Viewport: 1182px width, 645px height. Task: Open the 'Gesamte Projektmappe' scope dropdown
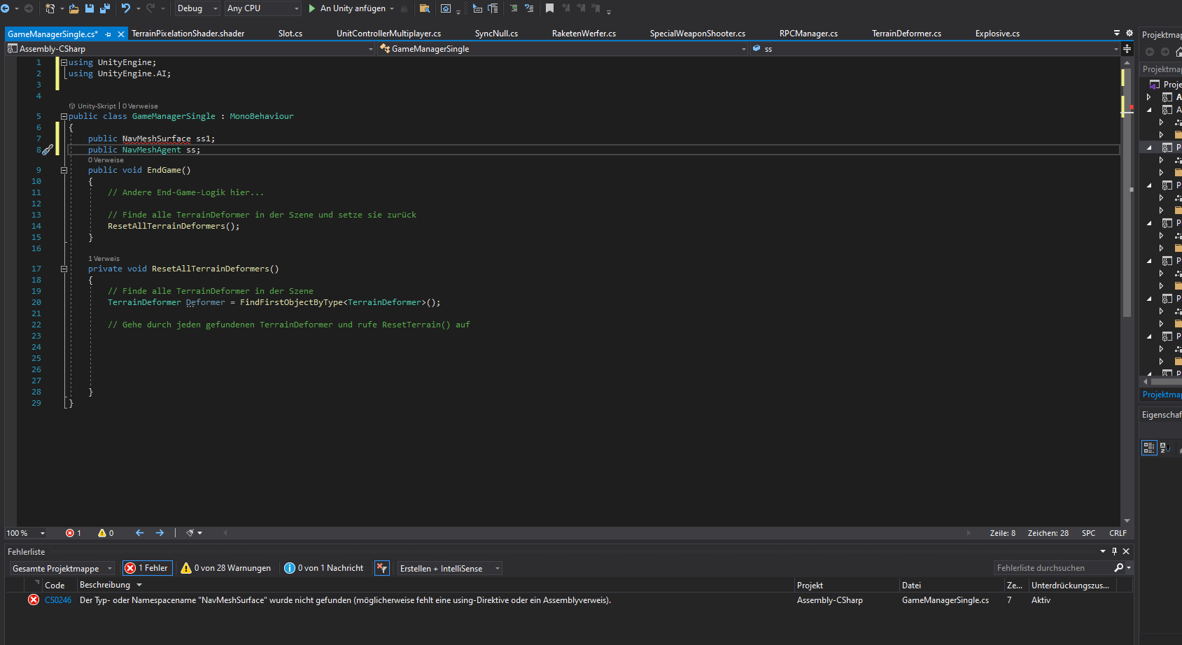point(62,569)
